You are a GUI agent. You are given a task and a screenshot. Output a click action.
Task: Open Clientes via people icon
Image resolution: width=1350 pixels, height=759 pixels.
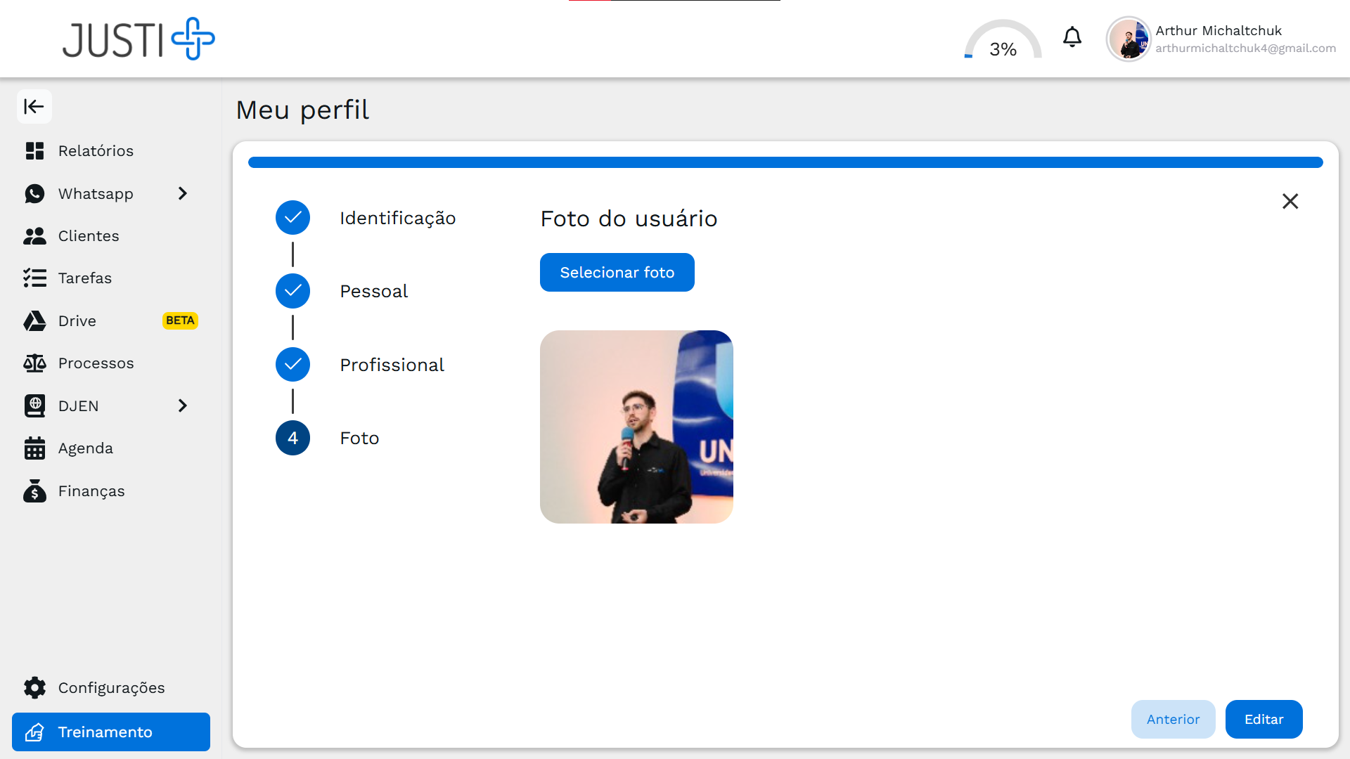(x=34, y=236)
